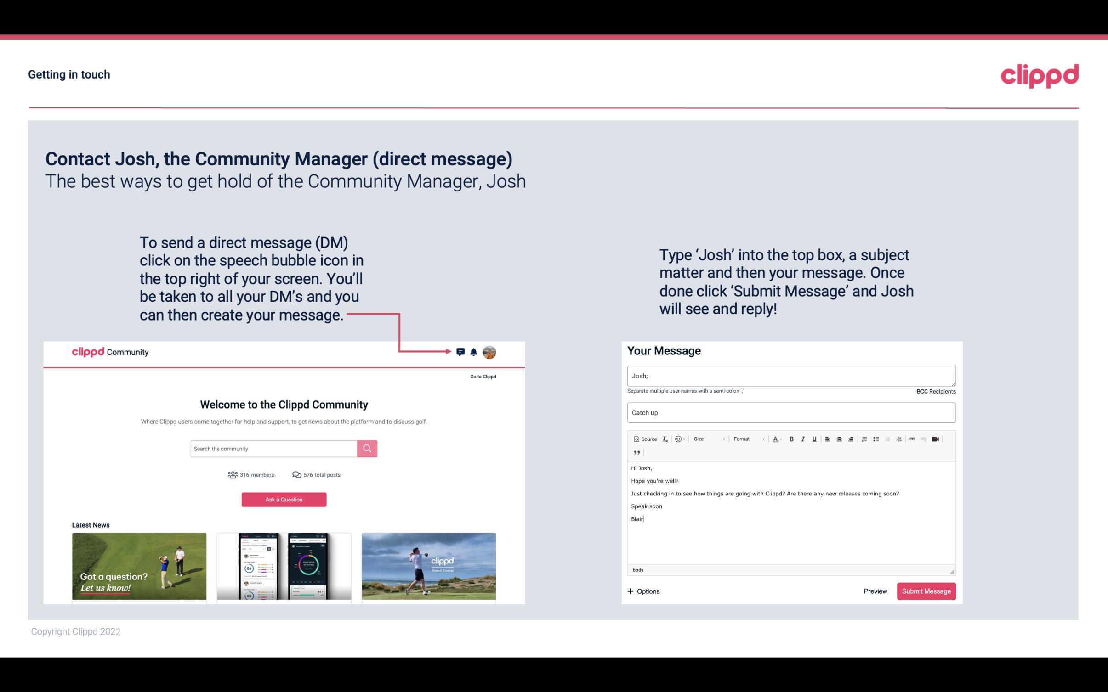Click the 'Ask a Question' button
The height and width of the screenshot is (692, 1108).
(285, 498)
